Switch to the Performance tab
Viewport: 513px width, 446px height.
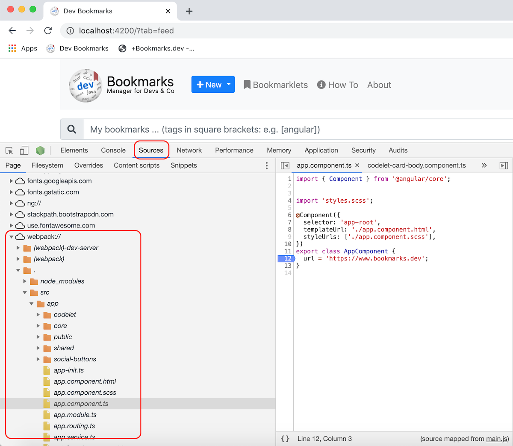tap(234, 150)
